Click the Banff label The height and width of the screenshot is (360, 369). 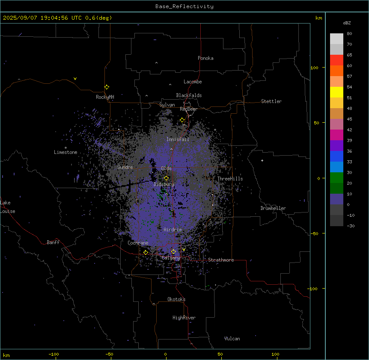(53, 242)
